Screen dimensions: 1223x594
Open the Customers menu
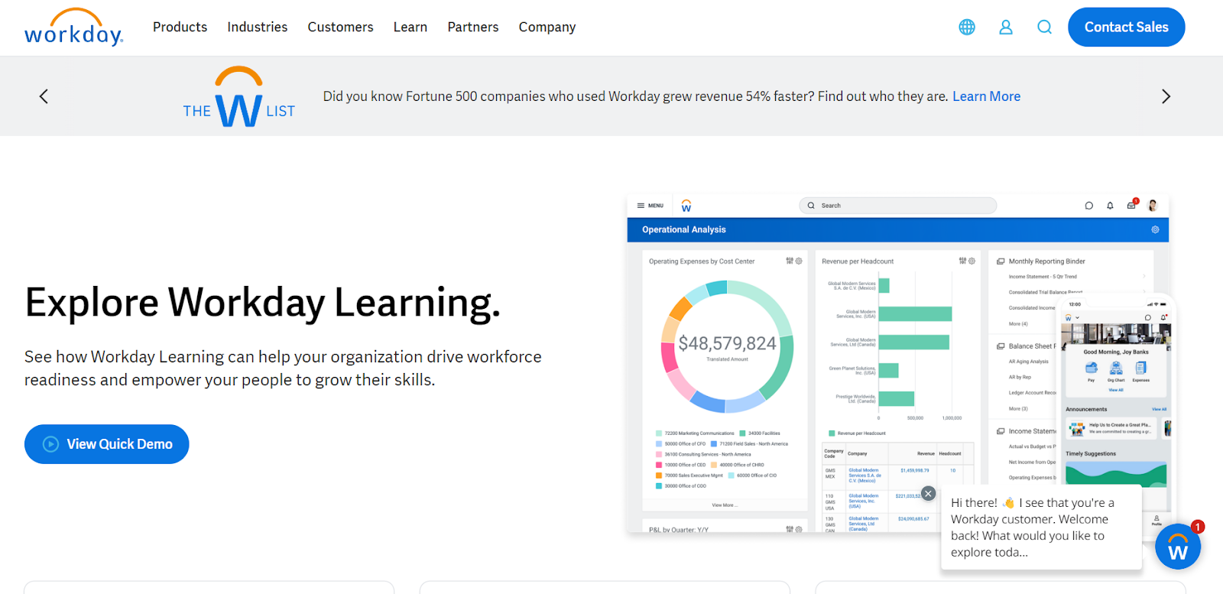pos(340,28)
